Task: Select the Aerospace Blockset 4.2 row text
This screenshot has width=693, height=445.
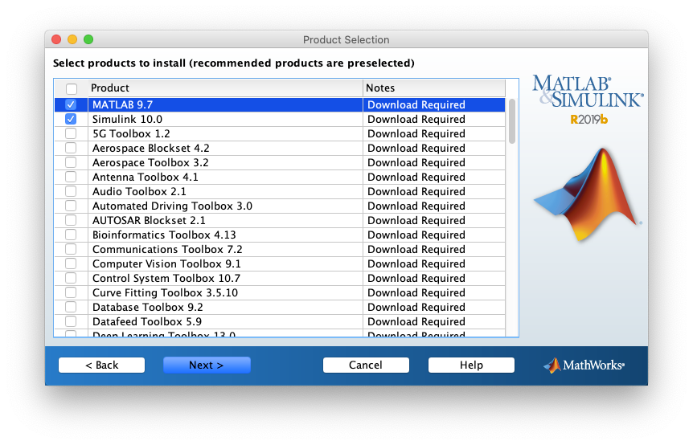Action: pyautogui.click(x=150, y=148)
